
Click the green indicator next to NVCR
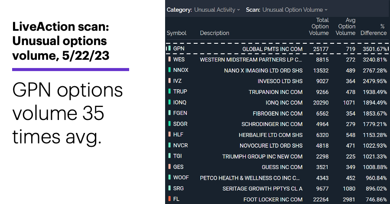[x=169, y=145]
